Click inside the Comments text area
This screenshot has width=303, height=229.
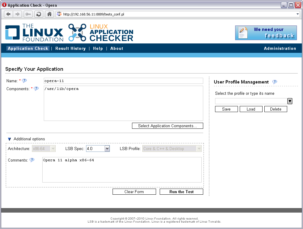pyautogui.click(x=122, y=170)
